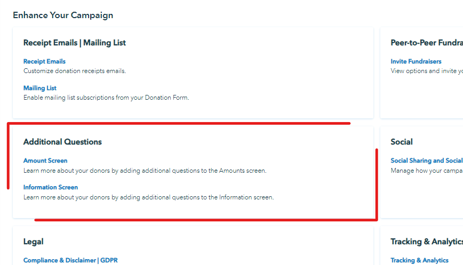The width and height of the screenshot is (463, 265).
Task: Click the 'Customize donation receipts emails' description
Action: 75,71
